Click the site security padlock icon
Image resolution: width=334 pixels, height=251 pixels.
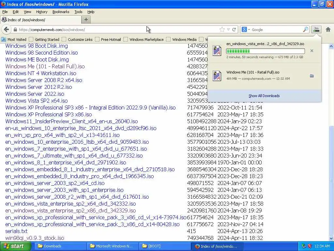15,30
